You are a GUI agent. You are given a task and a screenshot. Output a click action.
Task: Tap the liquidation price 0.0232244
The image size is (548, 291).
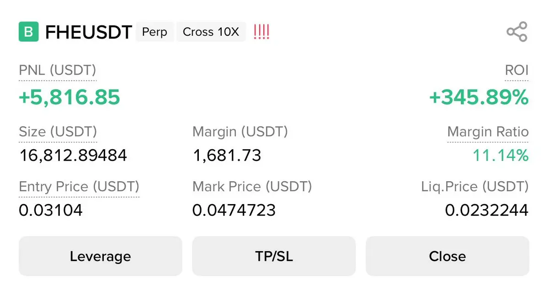pos(487,210)
